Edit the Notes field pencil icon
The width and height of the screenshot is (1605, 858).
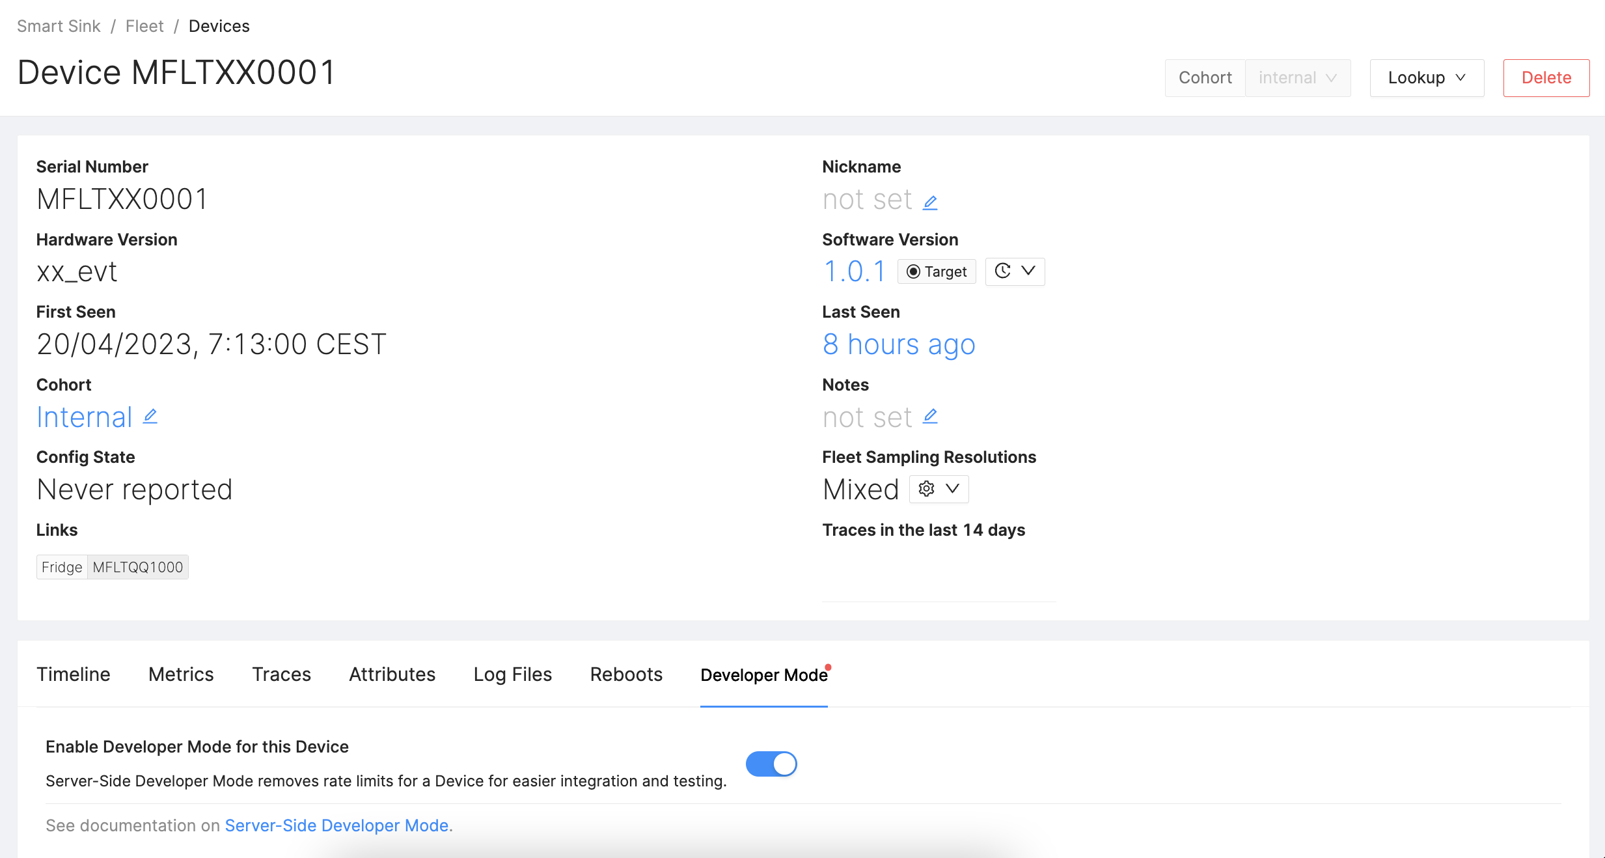[930, 416]
